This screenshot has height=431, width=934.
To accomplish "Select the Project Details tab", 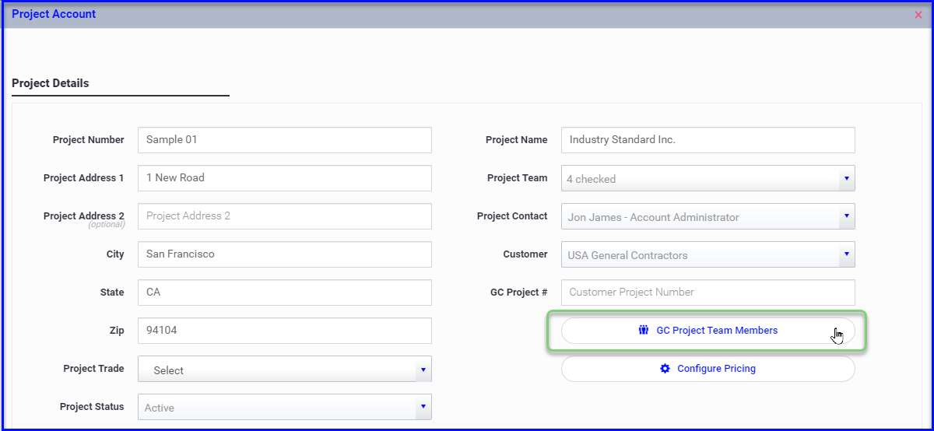I will point(51,83).
